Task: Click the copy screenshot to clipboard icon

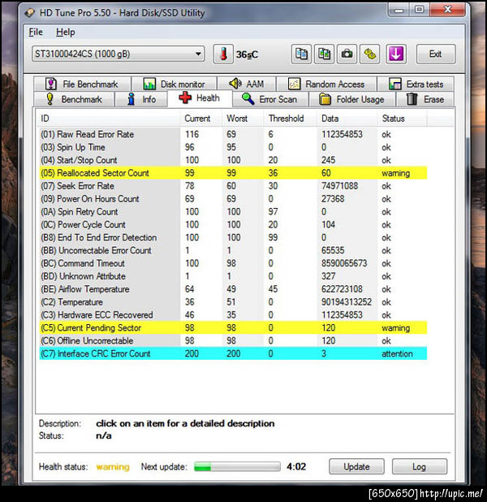Action: [x=324, y=54]
